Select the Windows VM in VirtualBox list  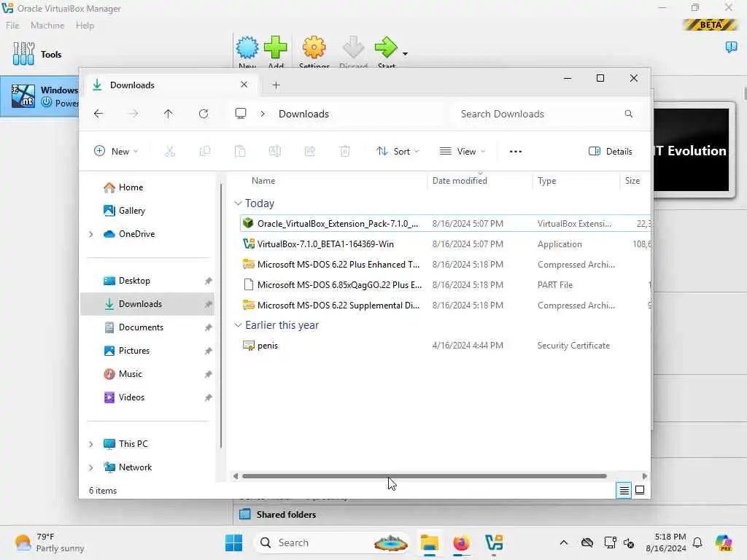pos(40,96)
